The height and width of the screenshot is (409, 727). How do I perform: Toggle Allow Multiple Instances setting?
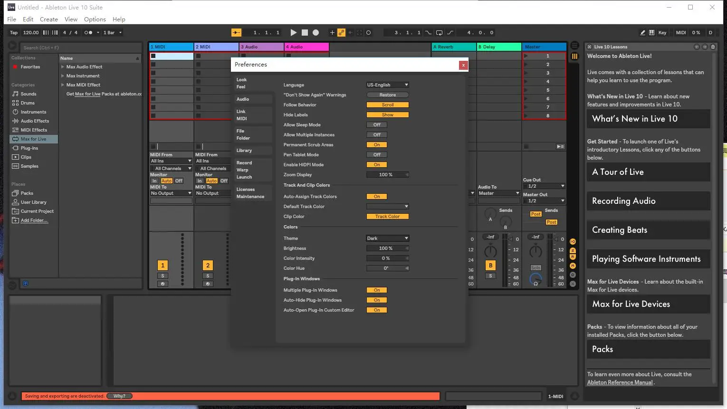click(x=377, y=134)
